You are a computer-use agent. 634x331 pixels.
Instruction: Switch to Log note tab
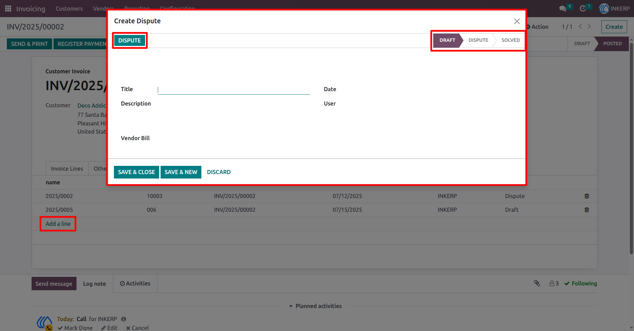click(95, 284)
